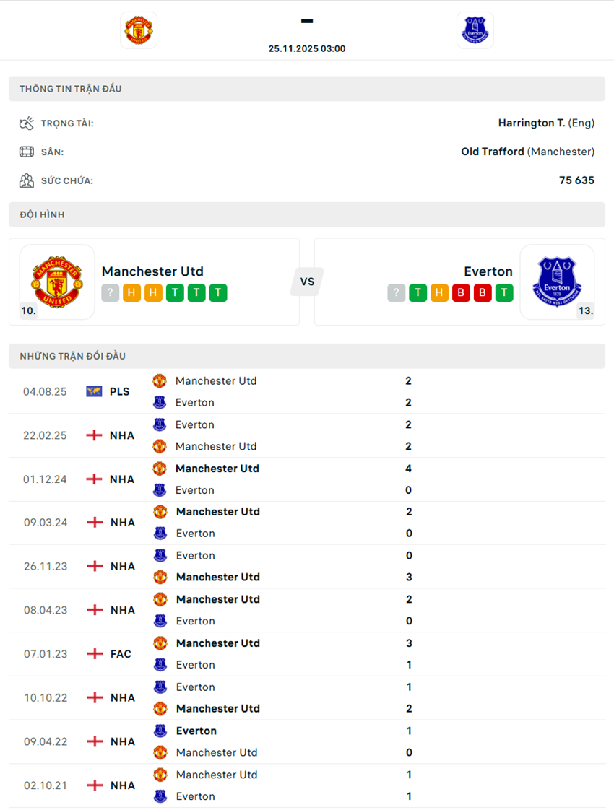This screenshot has height=810, width=614.
Task: Click the capacity crowd icon beside SỨC CHỨA
Action: (x=27, y=180)
